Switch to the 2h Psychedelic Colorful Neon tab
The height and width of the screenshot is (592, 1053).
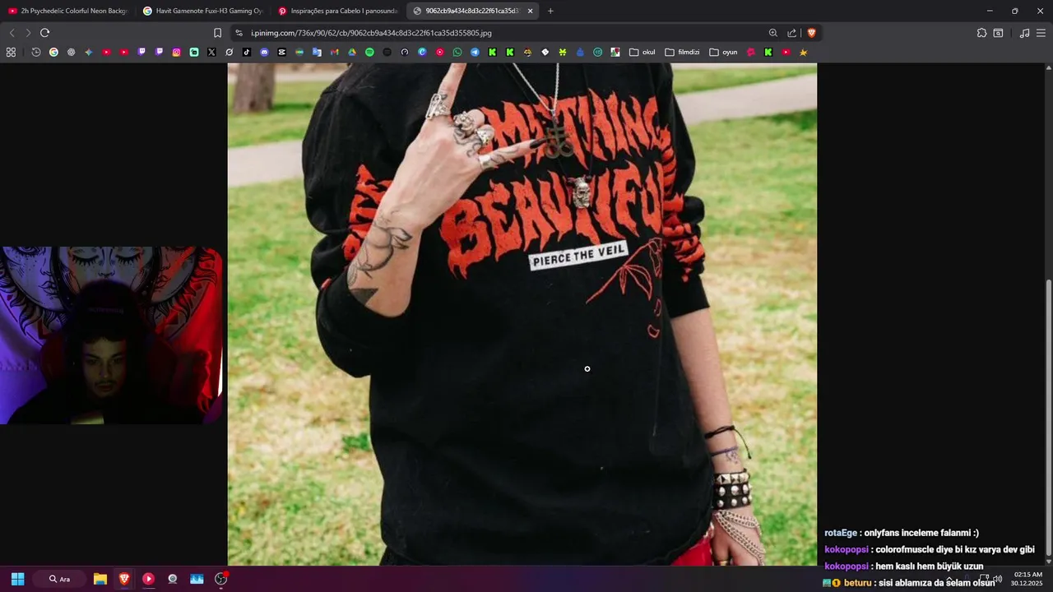pyautogui.click(x=67, y=11)
